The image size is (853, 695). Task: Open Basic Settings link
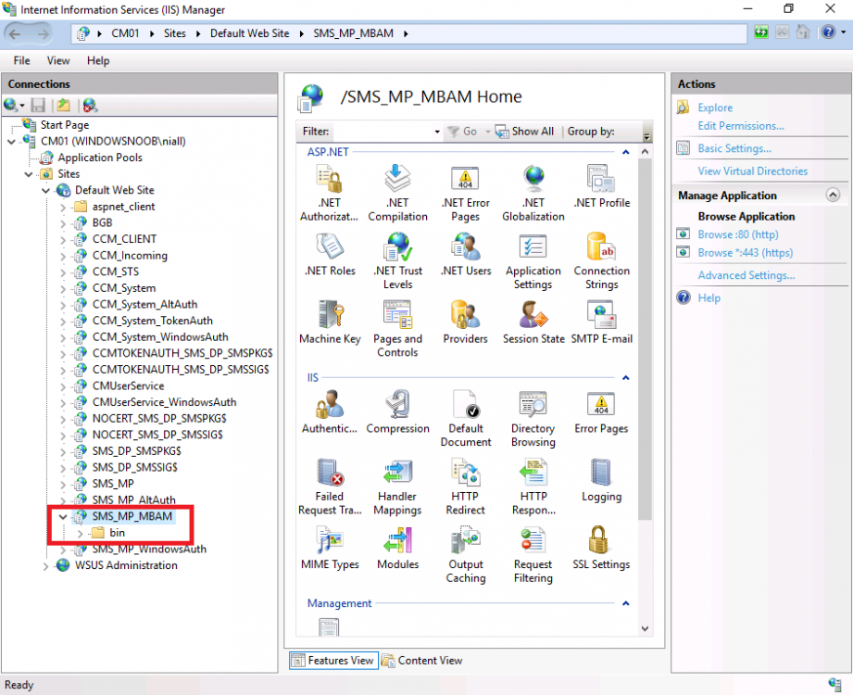point(734,148)
